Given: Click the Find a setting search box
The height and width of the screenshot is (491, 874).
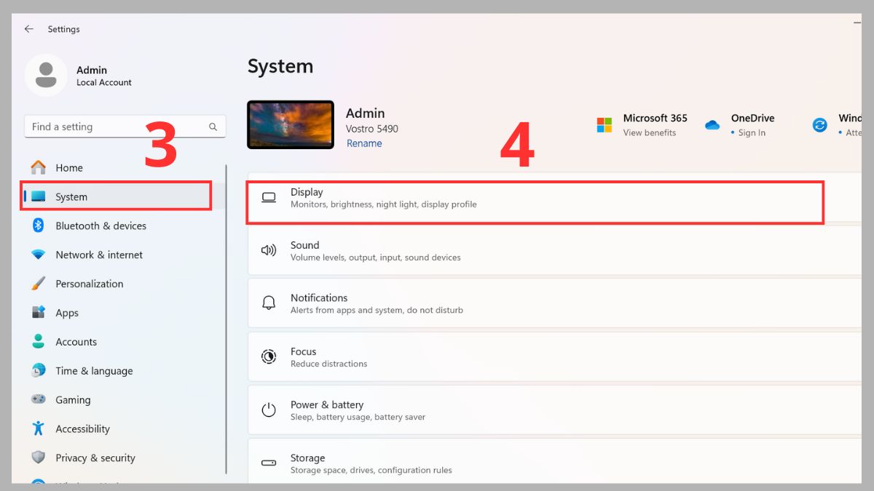Looking at the screenshot, I should [x=117, y=127].
